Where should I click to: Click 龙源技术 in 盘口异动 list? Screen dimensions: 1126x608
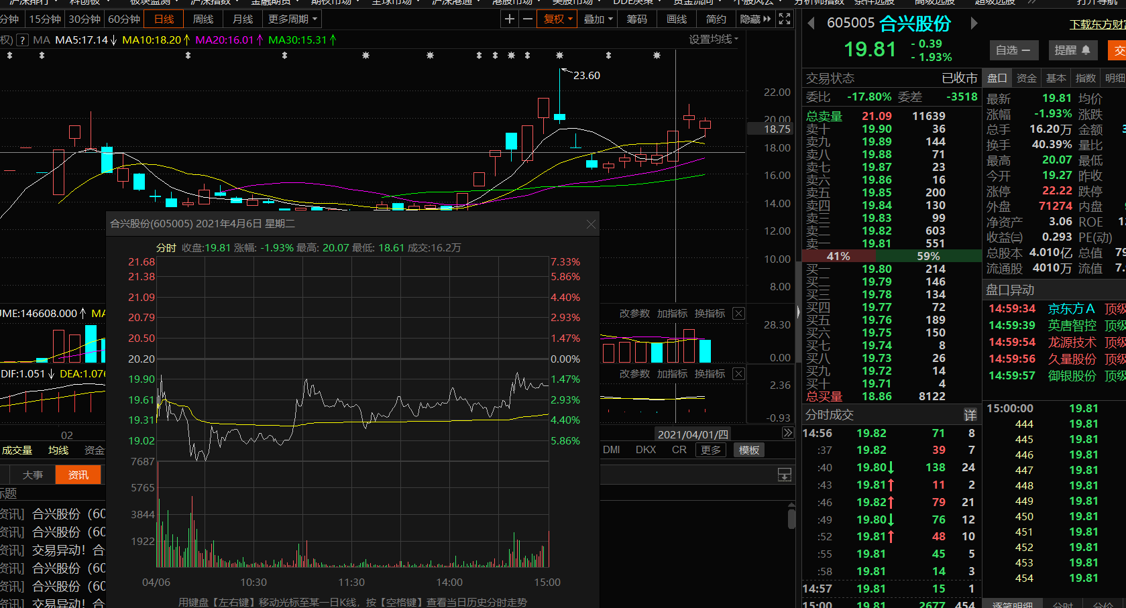click(1072, 342)
